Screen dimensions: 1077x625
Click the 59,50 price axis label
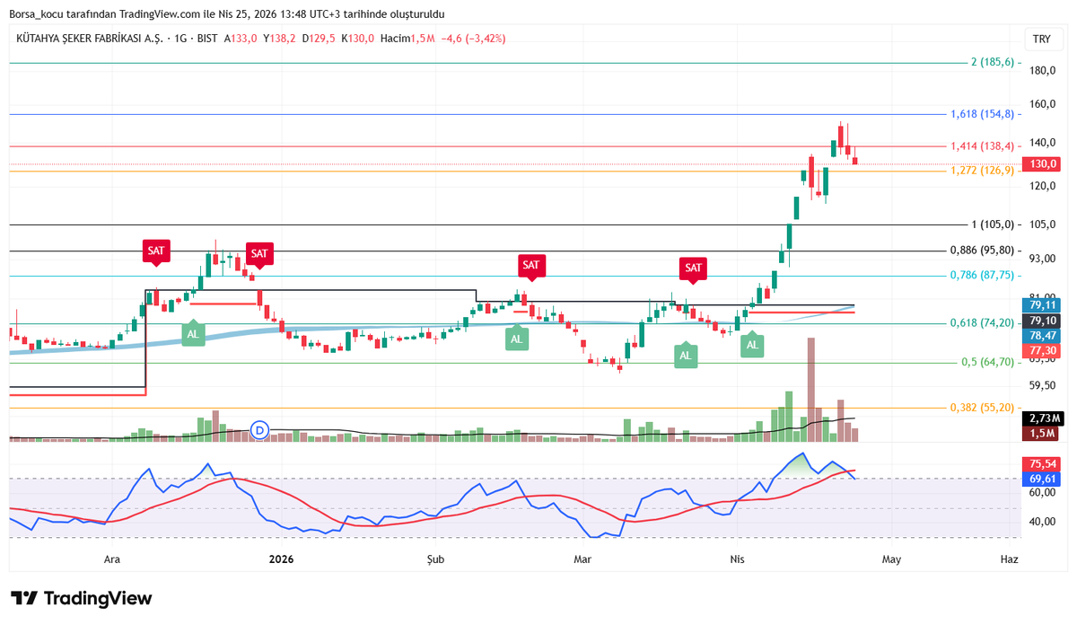click(1042, 386)
